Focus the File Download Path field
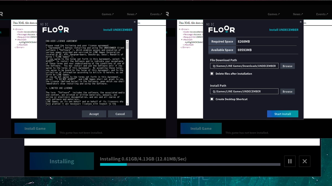Screen dimensions: 332x186 [x=244, y=66]
